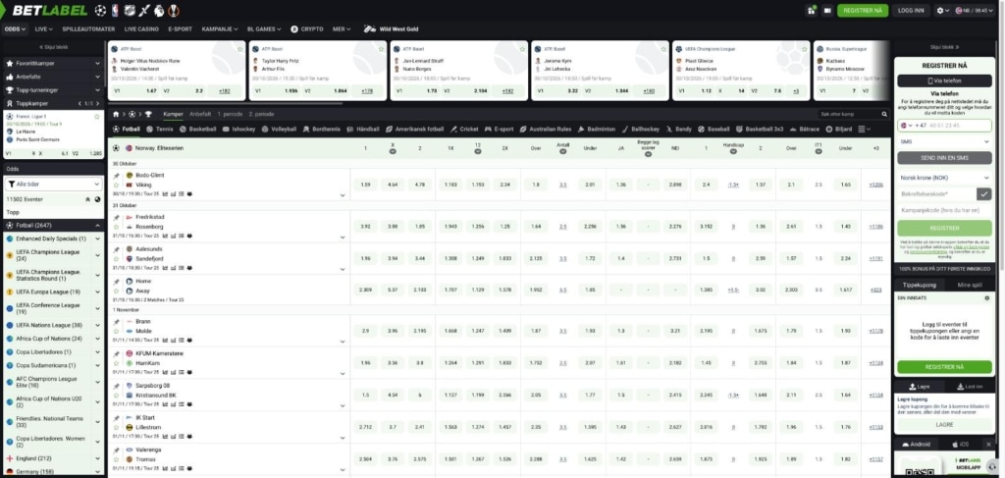Star the IK Start vs Lillestrom match
The height and width of the screenshot is (478, 1005).
tap(116, 427)
